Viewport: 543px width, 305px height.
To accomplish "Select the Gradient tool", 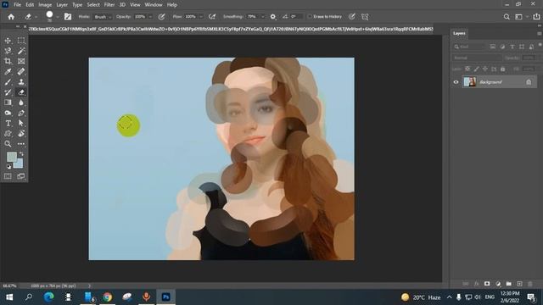I will [8, 103].
